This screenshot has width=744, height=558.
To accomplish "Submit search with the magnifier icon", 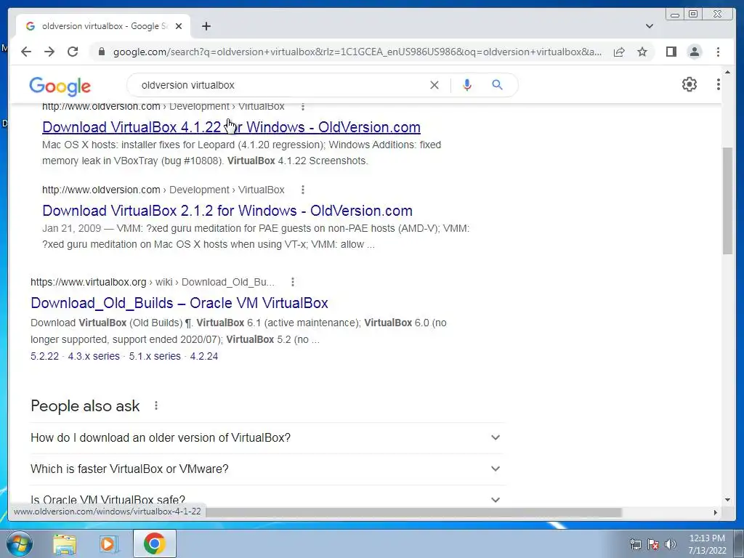I will pos(497,85).
